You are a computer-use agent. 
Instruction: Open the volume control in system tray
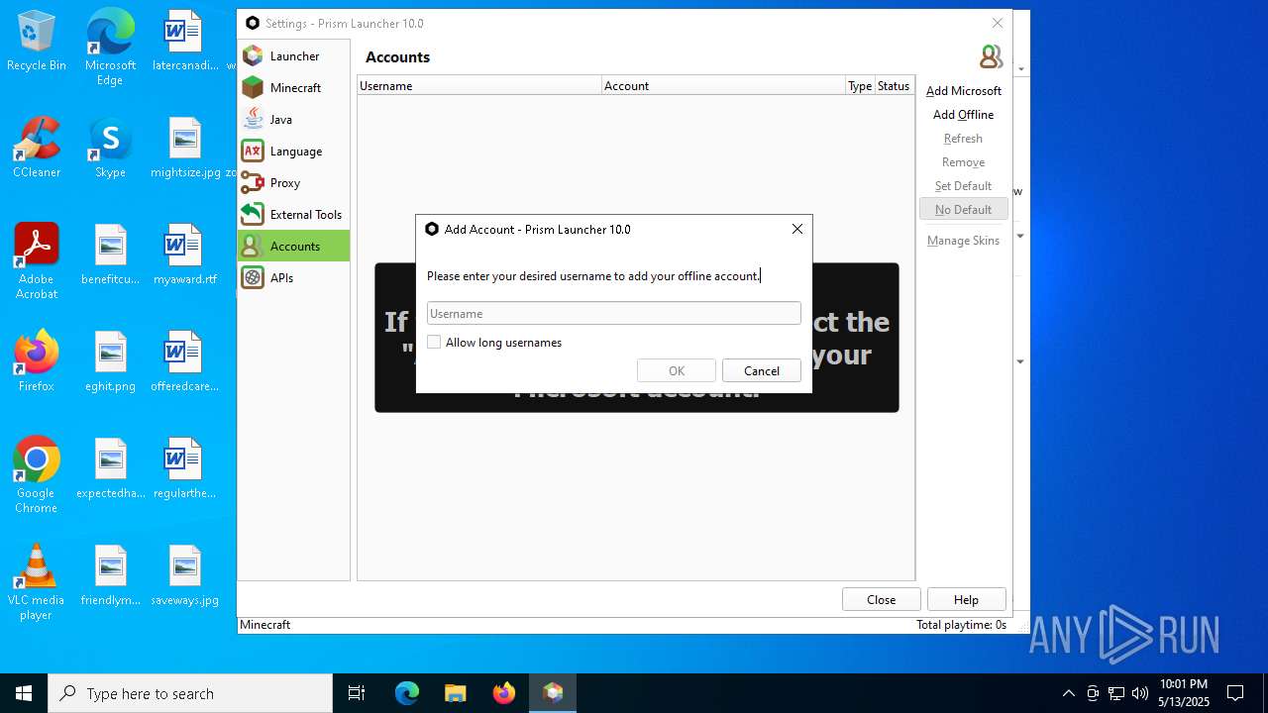tap(1140, 693)
